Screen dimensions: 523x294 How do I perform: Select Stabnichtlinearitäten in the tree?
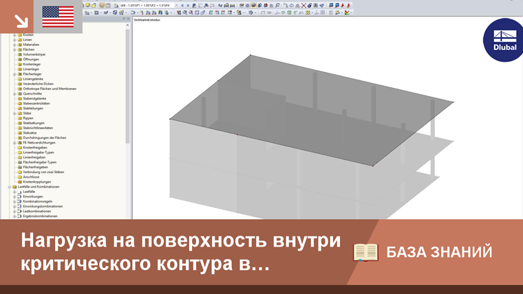click(38, 128)
